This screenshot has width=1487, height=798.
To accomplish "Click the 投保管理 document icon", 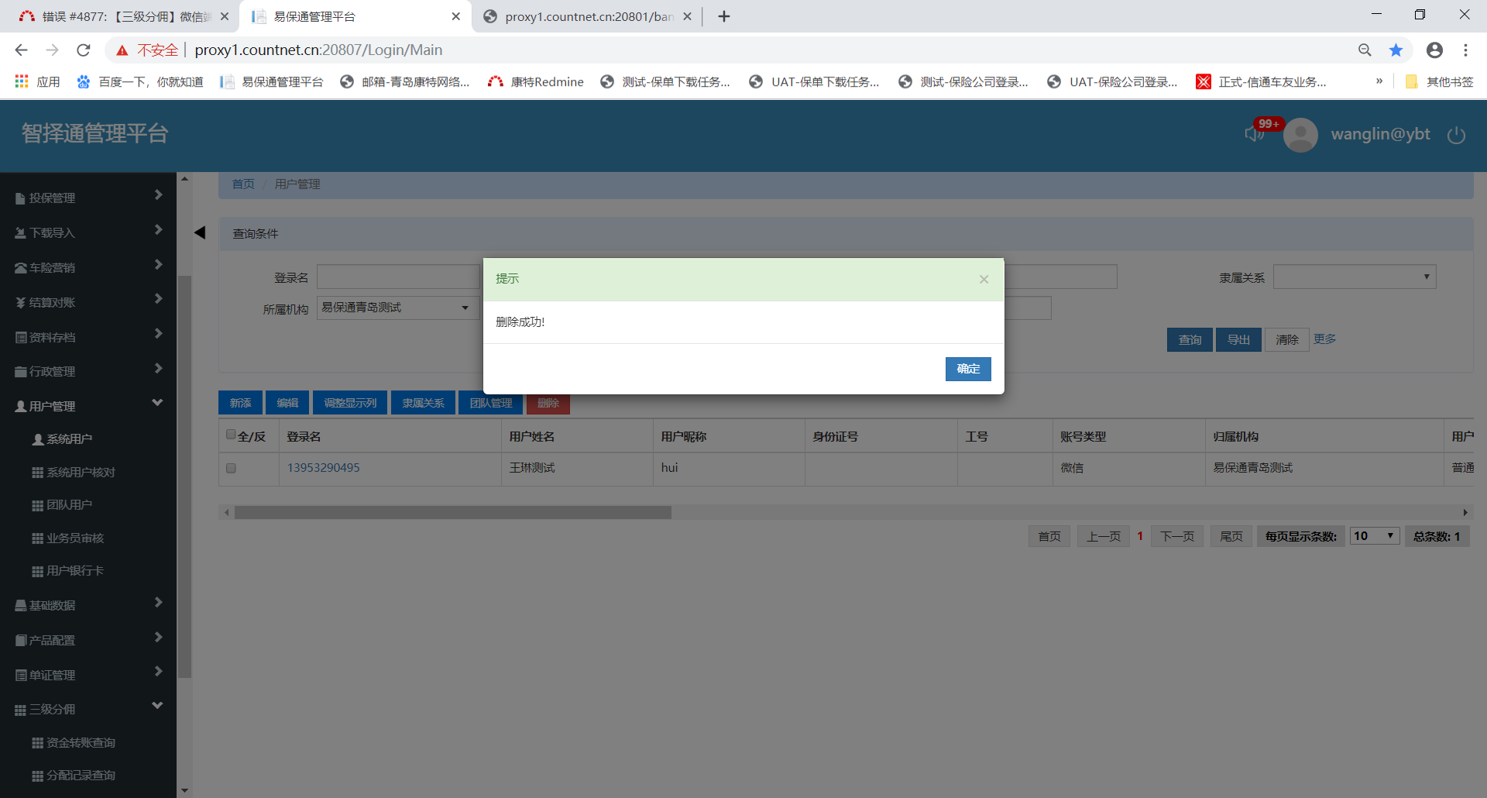I will coord(20,198).
